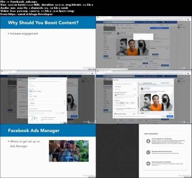192x178 pixels.
Task: Click the estimated people reached bar in Boost Post dialog
Action: (125, 95)
